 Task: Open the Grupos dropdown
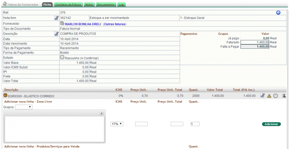24,107
